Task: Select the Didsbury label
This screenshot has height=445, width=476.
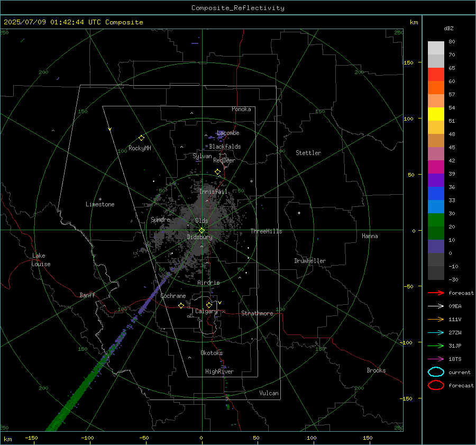Action: click(199, 237)
